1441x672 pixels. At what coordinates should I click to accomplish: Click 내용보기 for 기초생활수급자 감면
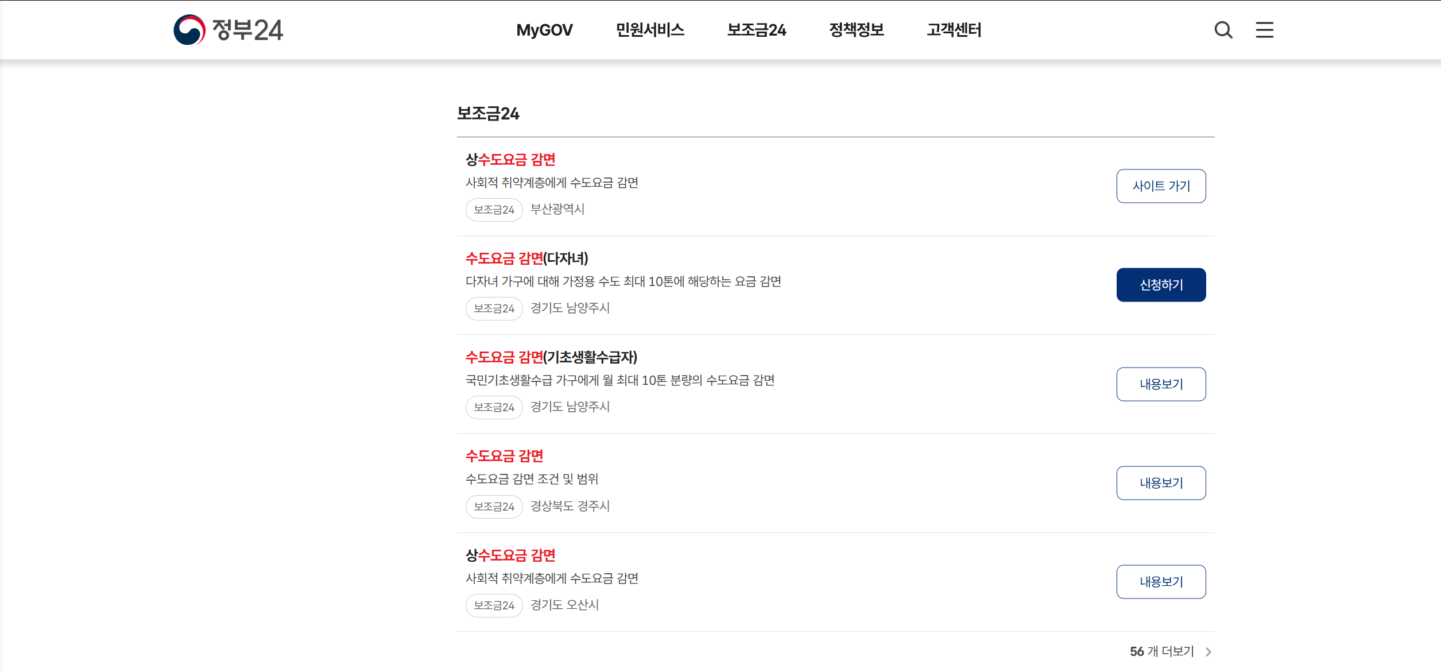[x=1161, y=384]
